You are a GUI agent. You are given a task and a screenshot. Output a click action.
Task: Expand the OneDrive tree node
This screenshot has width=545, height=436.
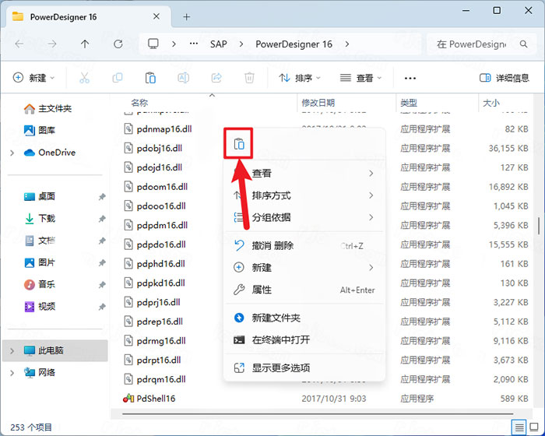(x=12, y=153)
